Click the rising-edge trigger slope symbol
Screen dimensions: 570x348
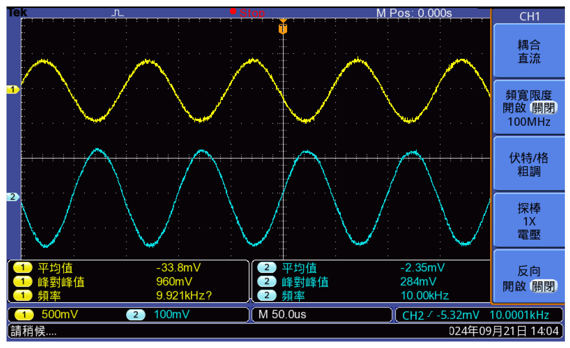tap(430, 314)
